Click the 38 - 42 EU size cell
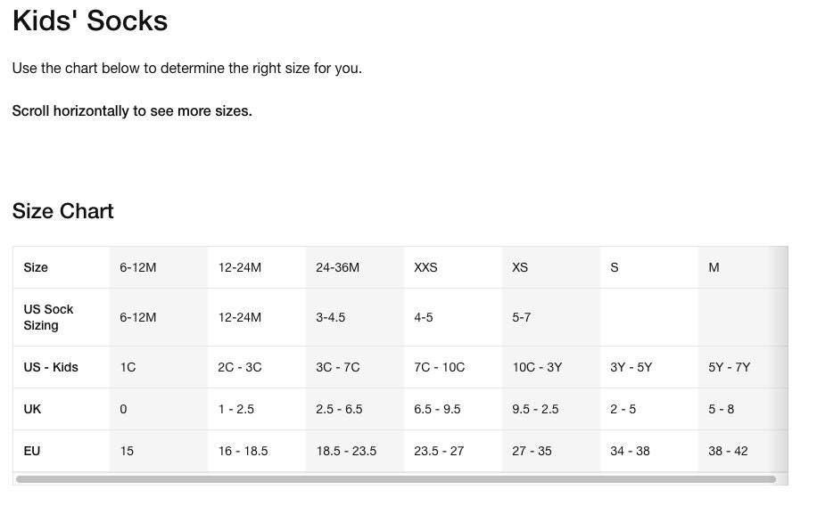Viewport: 817px width, 506px height. click(x=728, y=451)
